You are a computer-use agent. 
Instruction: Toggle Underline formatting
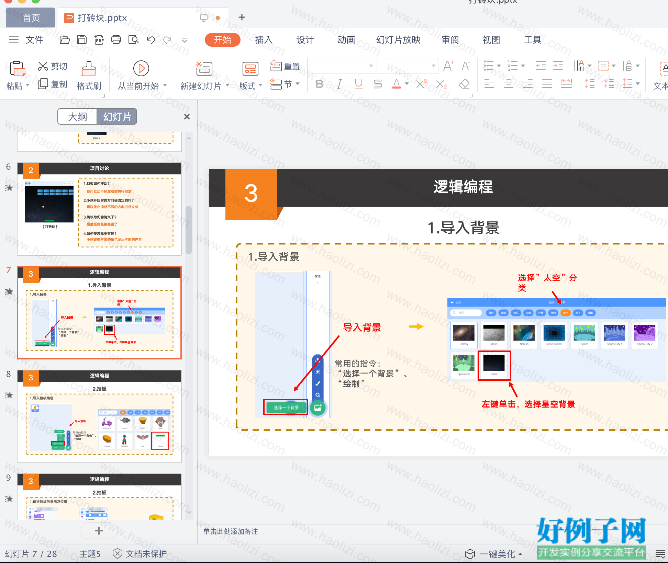(358, 84)
